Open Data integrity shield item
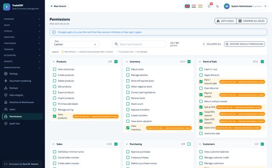Viewport: 272px width, 168px height. [x=22, y=95]
